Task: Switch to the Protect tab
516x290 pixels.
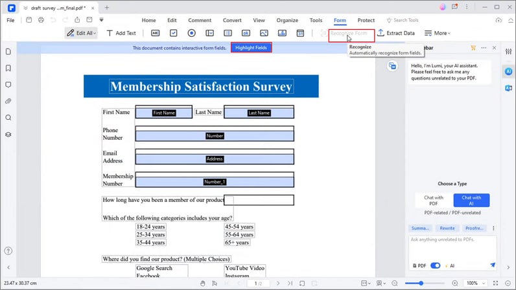Action: click(x=366, y=20)
